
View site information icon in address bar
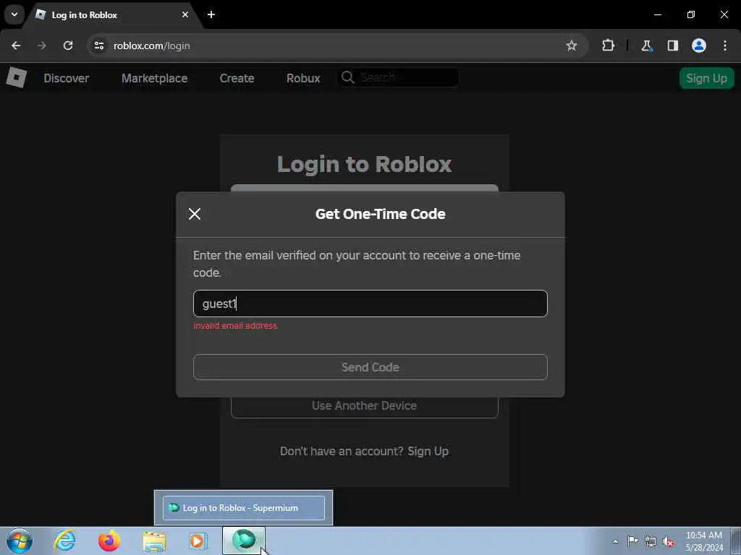pos(98,46)
